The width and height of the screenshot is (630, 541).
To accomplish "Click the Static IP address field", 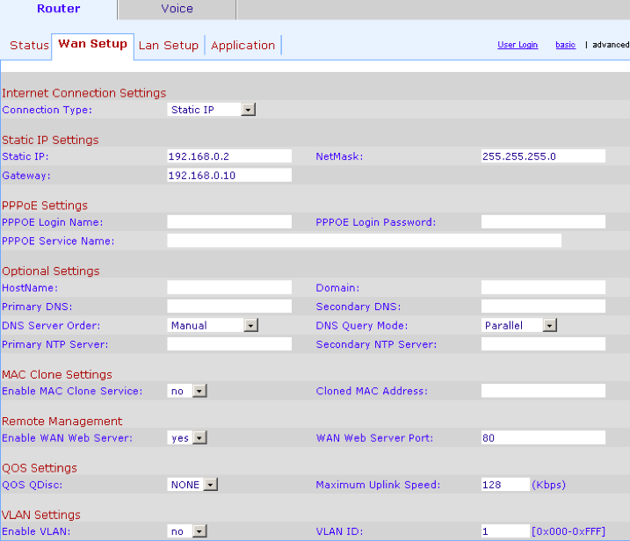I will [229, 156].
